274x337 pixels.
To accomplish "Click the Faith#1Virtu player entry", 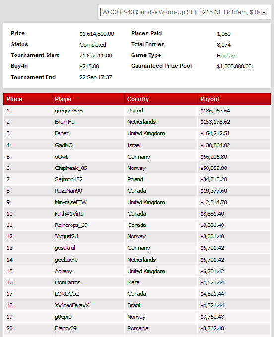I will click(x=69, y=214).
